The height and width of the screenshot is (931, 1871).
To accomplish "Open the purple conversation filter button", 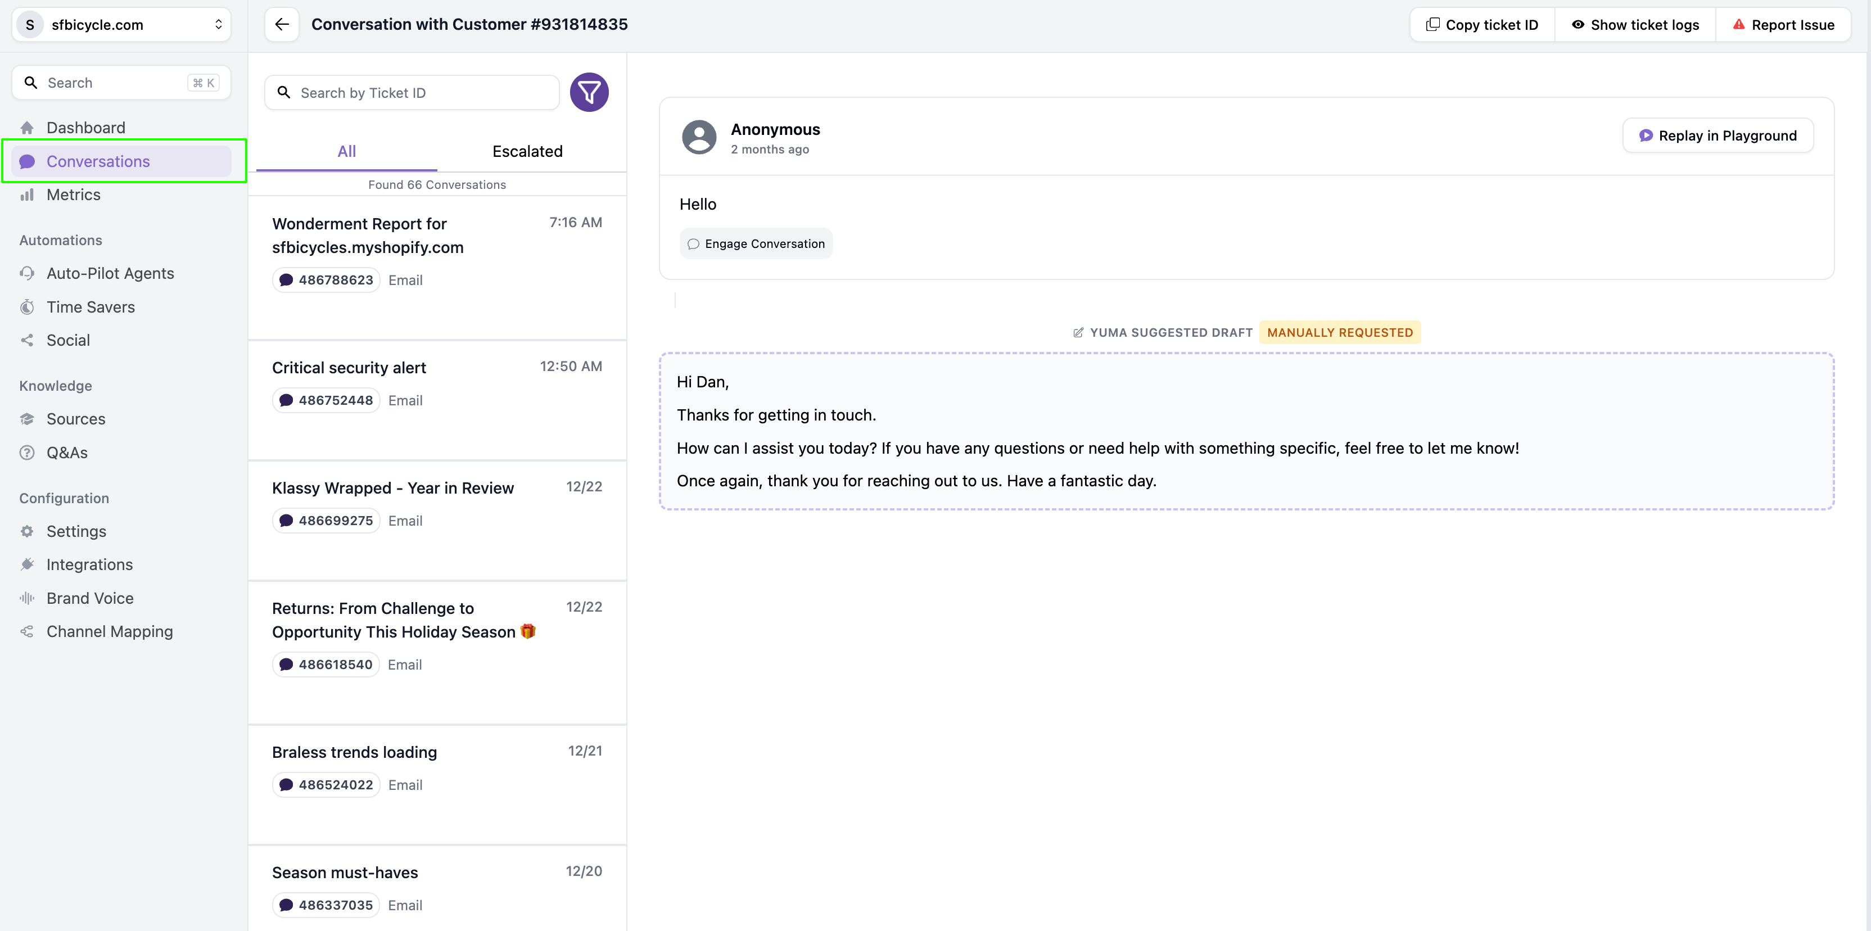I will click(589, 92).
